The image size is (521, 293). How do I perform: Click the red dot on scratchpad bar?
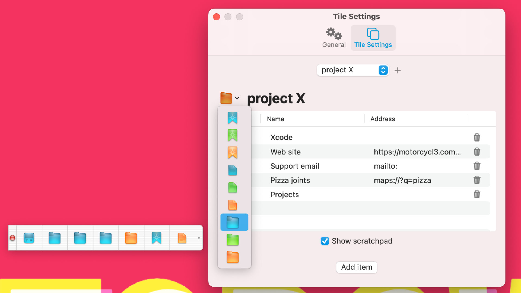pos(12,238)
